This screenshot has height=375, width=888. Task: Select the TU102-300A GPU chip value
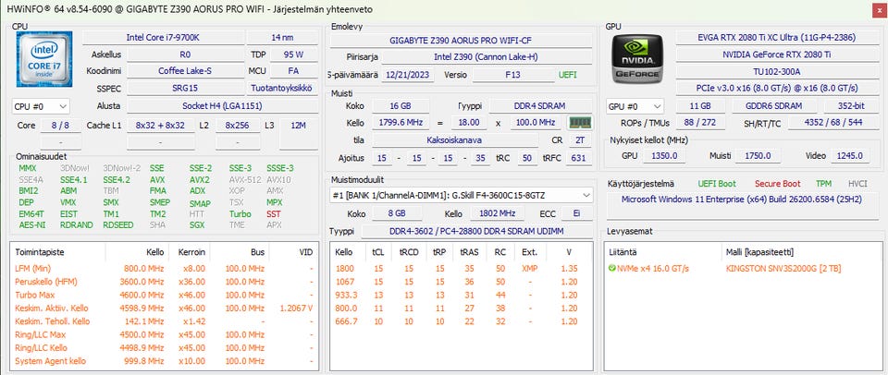pyautogui.click(x=776, y=71)
